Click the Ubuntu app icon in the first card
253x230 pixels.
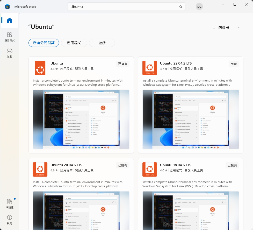[x=40, y=68]
